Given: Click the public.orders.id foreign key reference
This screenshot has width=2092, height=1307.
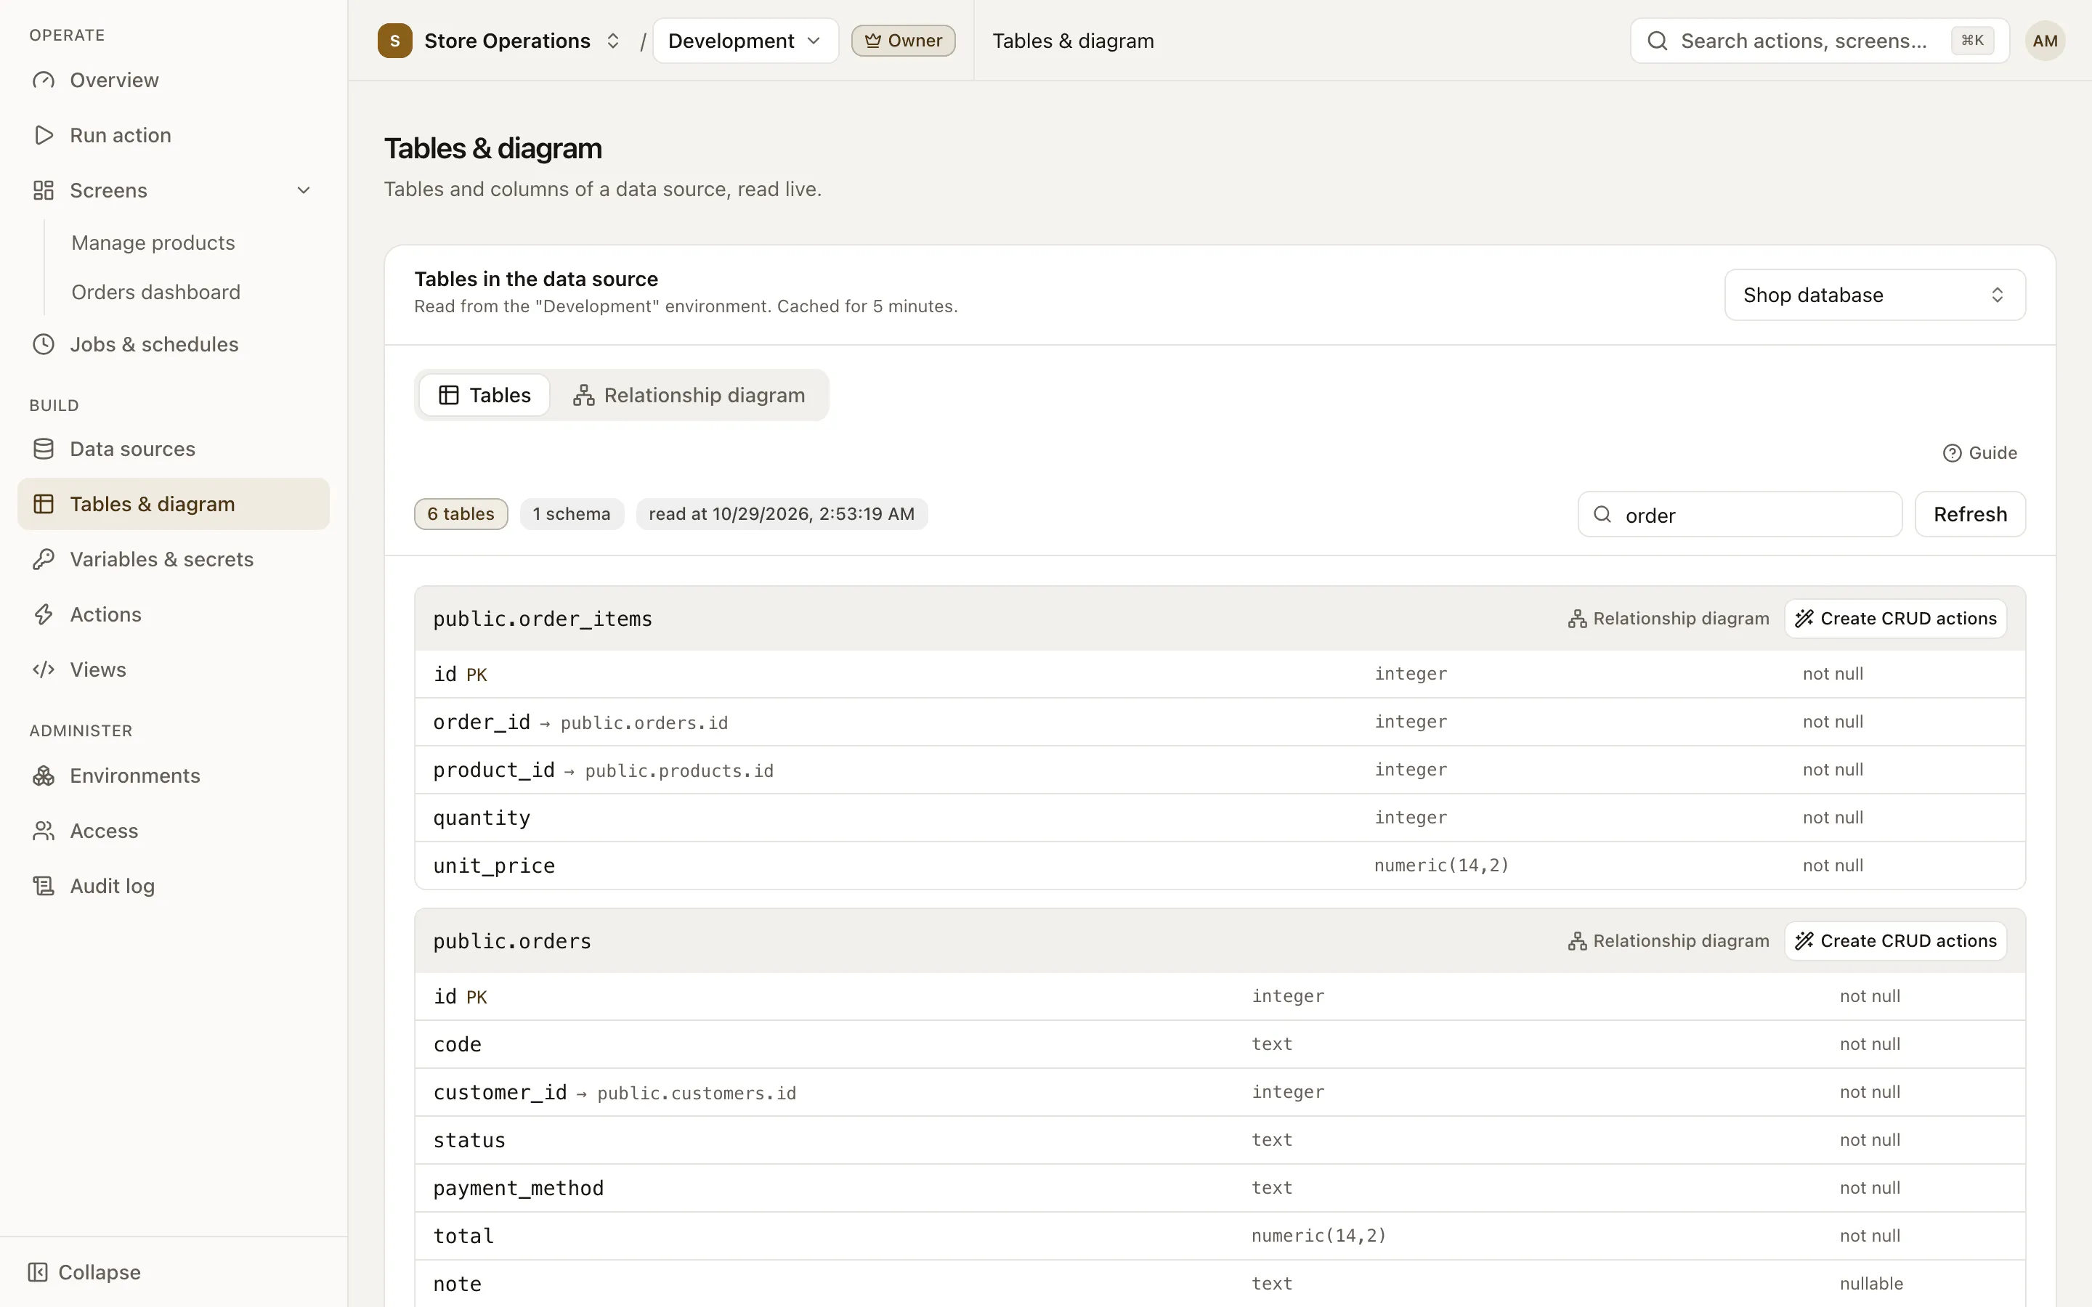Looking at the screenshot, I should (x=644, y=723).
